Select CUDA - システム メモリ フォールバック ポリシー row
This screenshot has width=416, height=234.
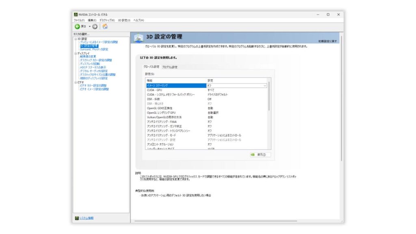pyautogui.click(x=207, y=95)
